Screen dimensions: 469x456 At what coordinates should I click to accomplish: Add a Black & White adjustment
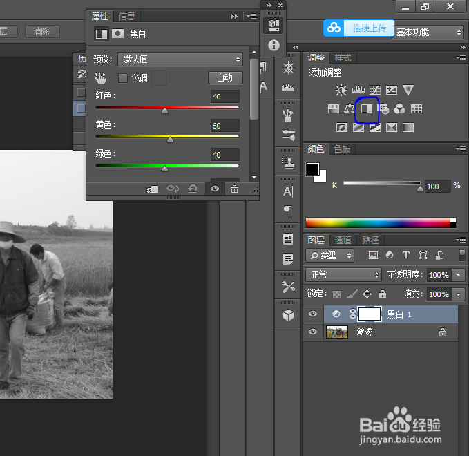pos(367,109)
